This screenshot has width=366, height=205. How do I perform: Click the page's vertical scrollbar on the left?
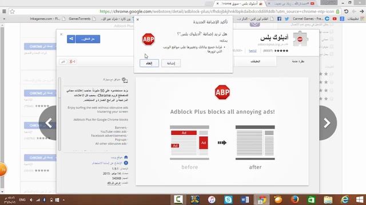(2, 108)
